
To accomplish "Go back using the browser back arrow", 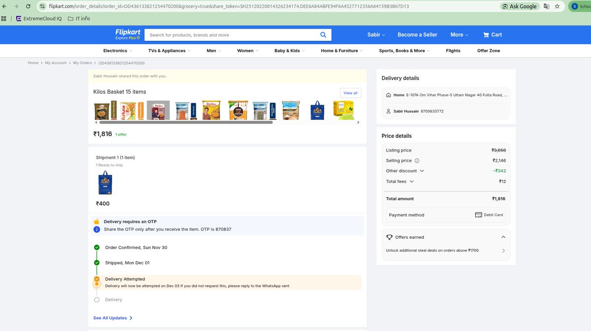I will pyautogui.click(x=4, y=6).
